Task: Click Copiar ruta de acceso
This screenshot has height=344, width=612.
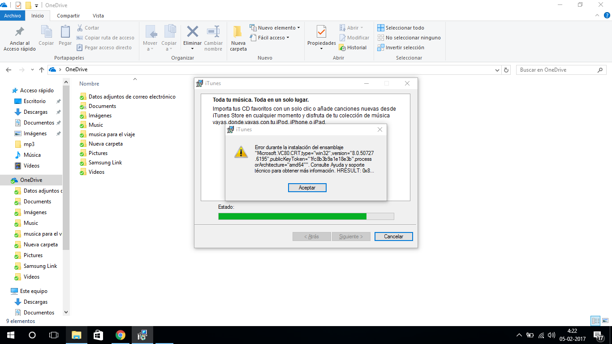Action: [105, 38]
